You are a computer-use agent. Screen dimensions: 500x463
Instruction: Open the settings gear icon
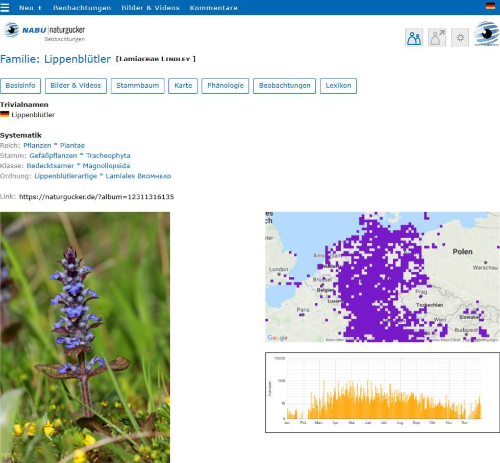[x=460, y=38]
